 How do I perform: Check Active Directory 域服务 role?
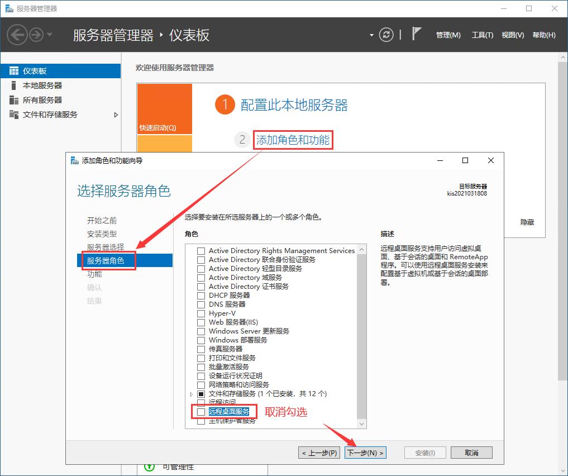pos(201,278)
